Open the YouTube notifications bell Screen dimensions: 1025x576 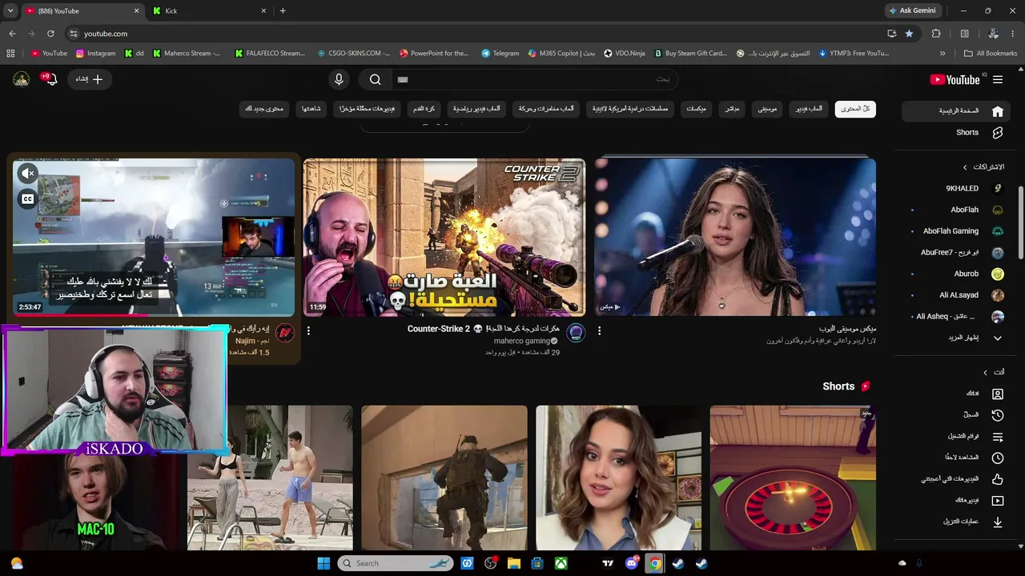[50, 79]
